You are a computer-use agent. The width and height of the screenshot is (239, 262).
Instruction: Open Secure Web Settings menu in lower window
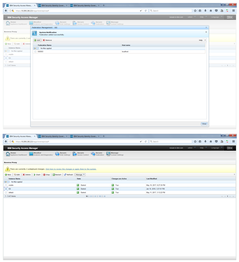[x=63, y=154]
